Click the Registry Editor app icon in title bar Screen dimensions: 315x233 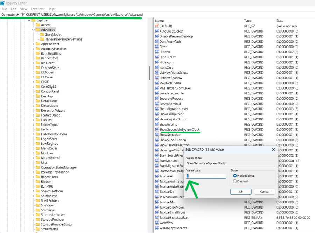click(x=2, y=3)
